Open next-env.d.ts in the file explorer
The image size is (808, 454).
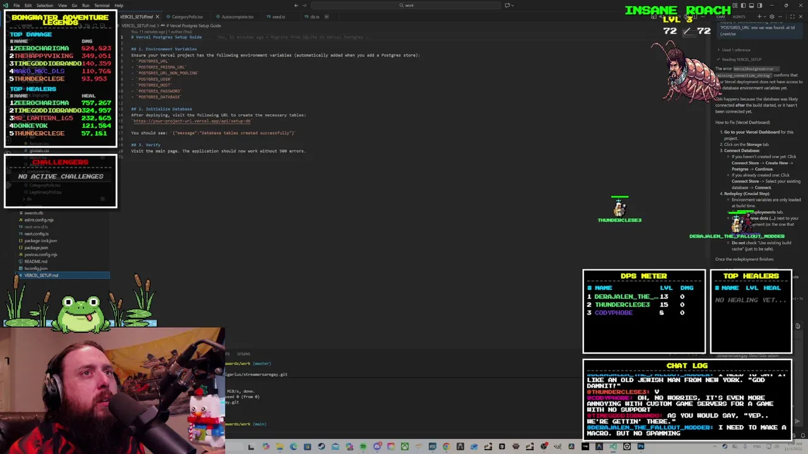tap(36, 227)
